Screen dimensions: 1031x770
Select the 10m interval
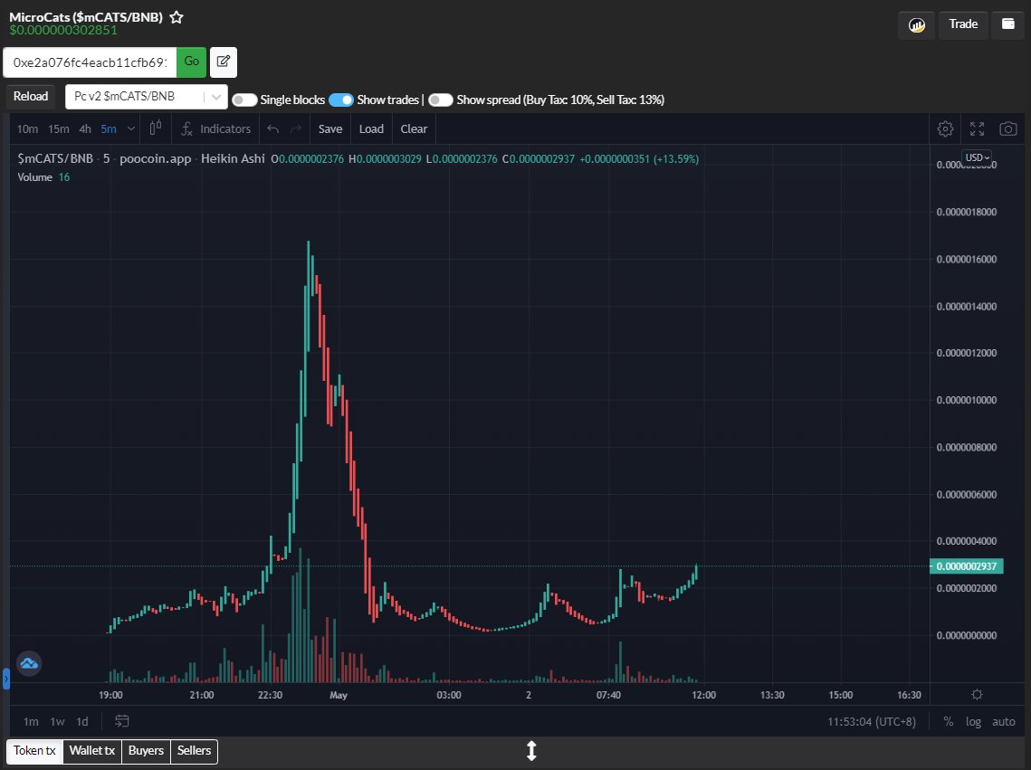tap(27, 128)
